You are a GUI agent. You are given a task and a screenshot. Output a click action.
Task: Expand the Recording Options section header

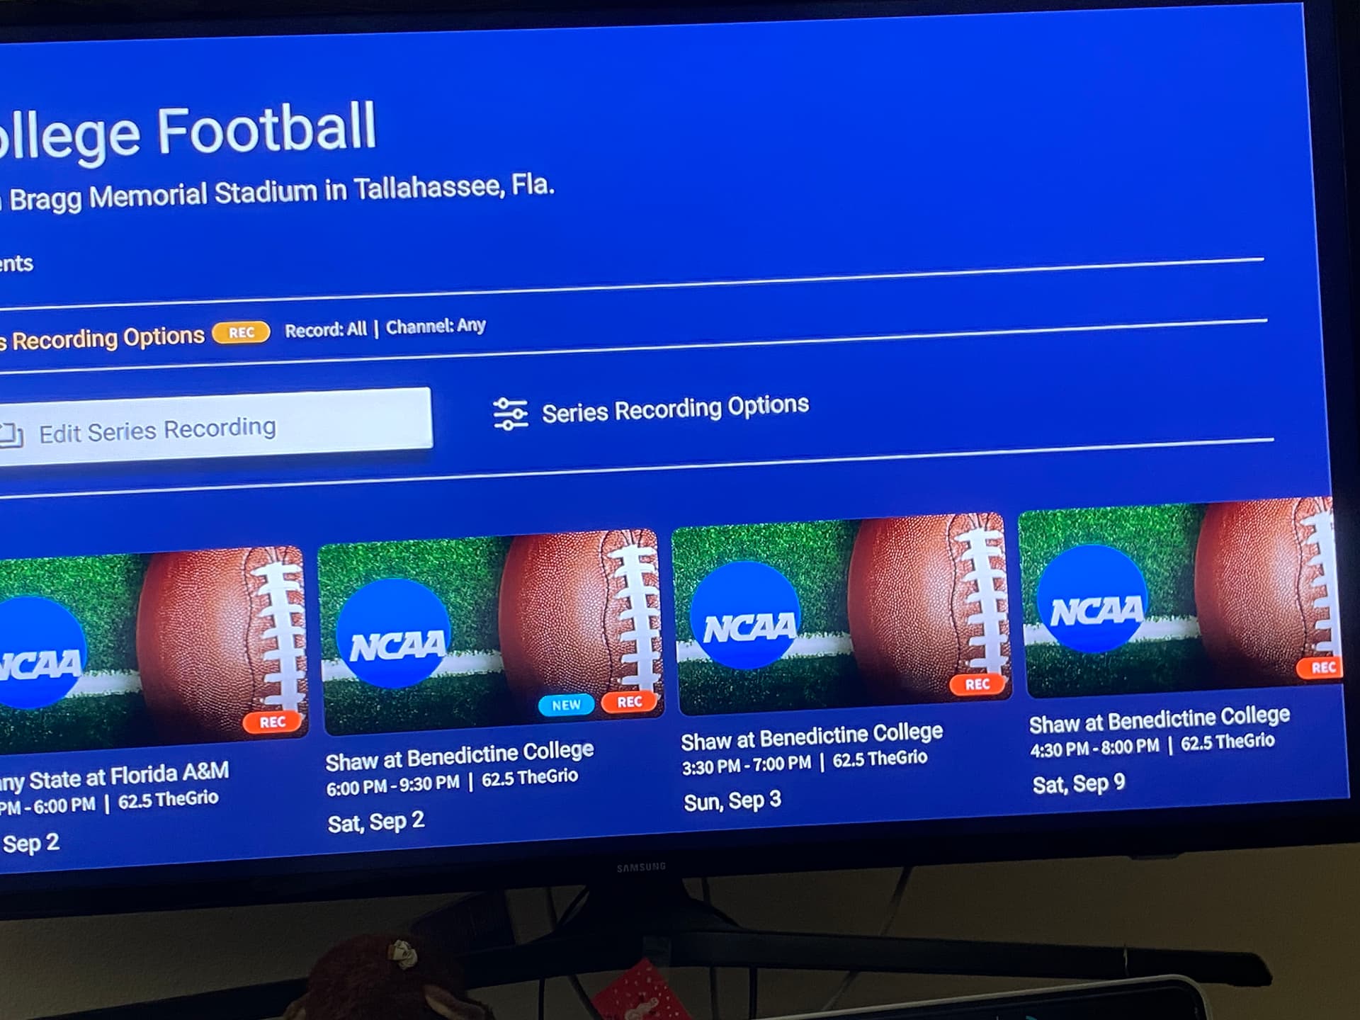pos(102,339)
